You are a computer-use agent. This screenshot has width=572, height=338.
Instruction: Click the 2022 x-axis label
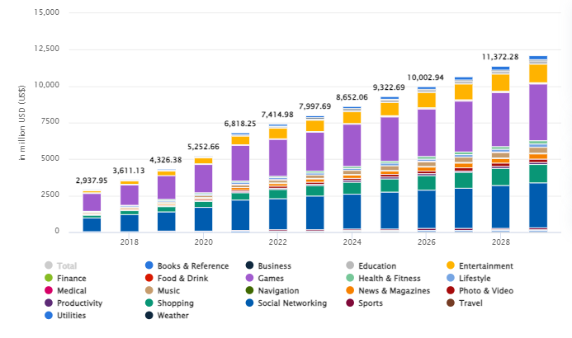tap(278, 242)
